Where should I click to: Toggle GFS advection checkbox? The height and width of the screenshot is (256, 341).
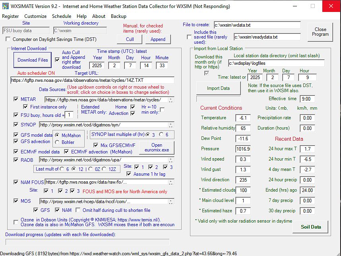pyautogui.click(x=16, y=141)
